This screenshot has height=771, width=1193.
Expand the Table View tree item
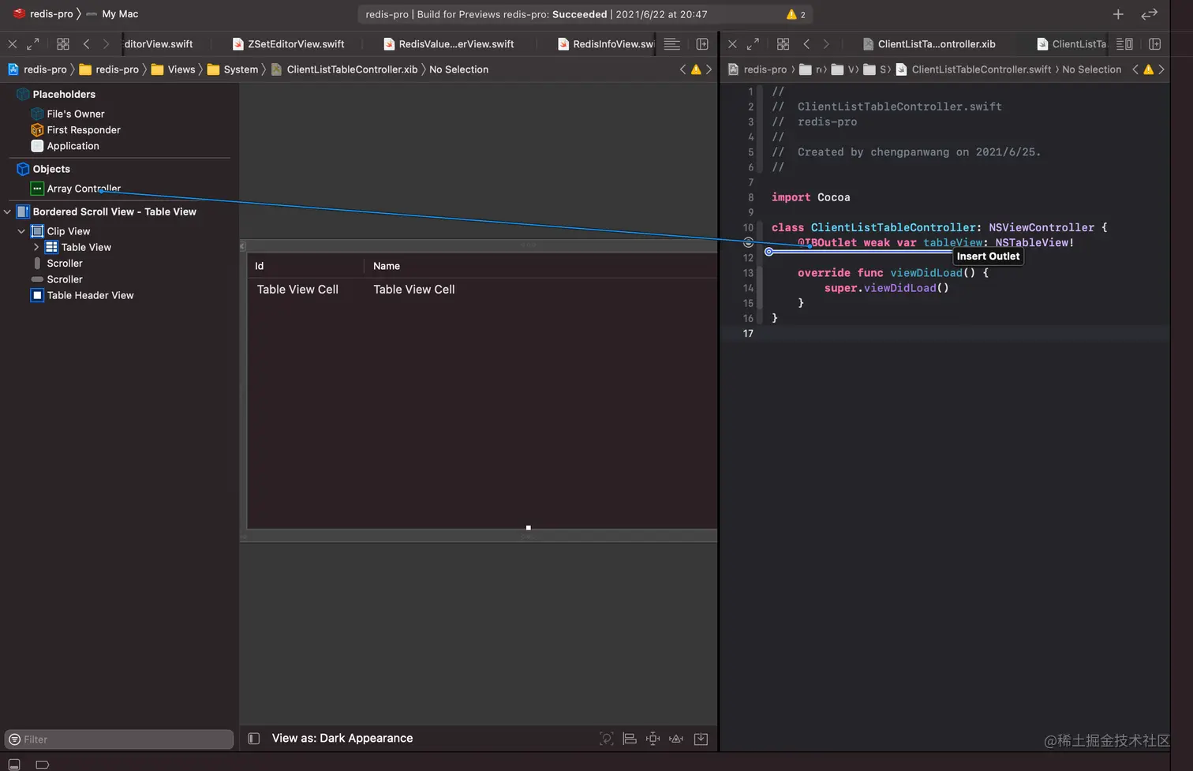point(36,247)
